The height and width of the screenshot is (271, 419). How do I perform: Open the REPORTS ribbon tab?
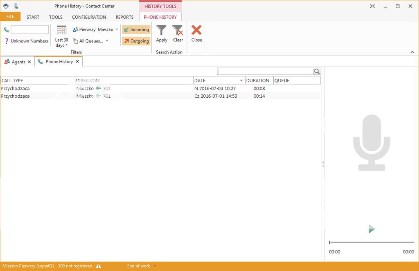124,17
